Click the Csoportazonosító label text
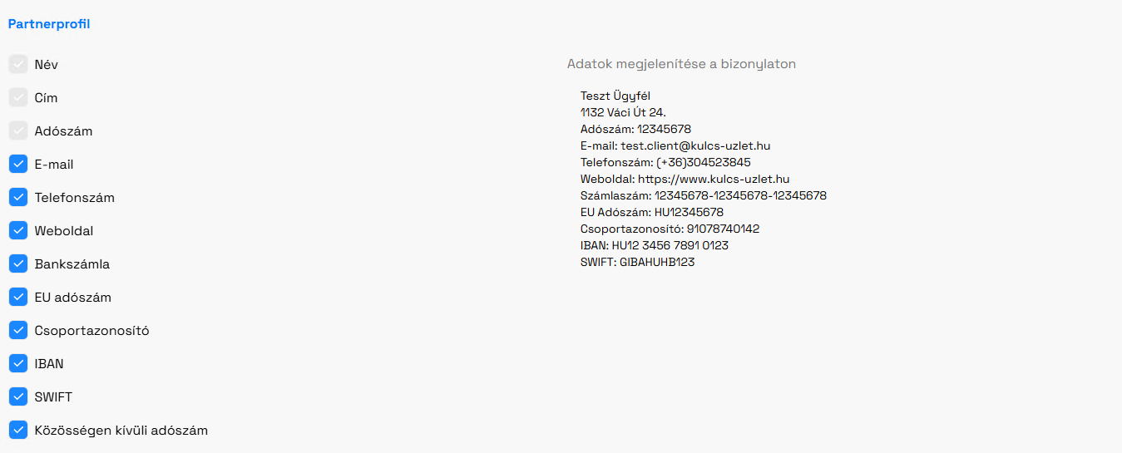Image resolution: width=1122 pixels, height=453 pixels. click(92, 331)
